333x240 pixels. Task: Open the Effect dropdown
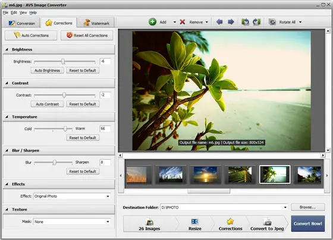(108, 196)
